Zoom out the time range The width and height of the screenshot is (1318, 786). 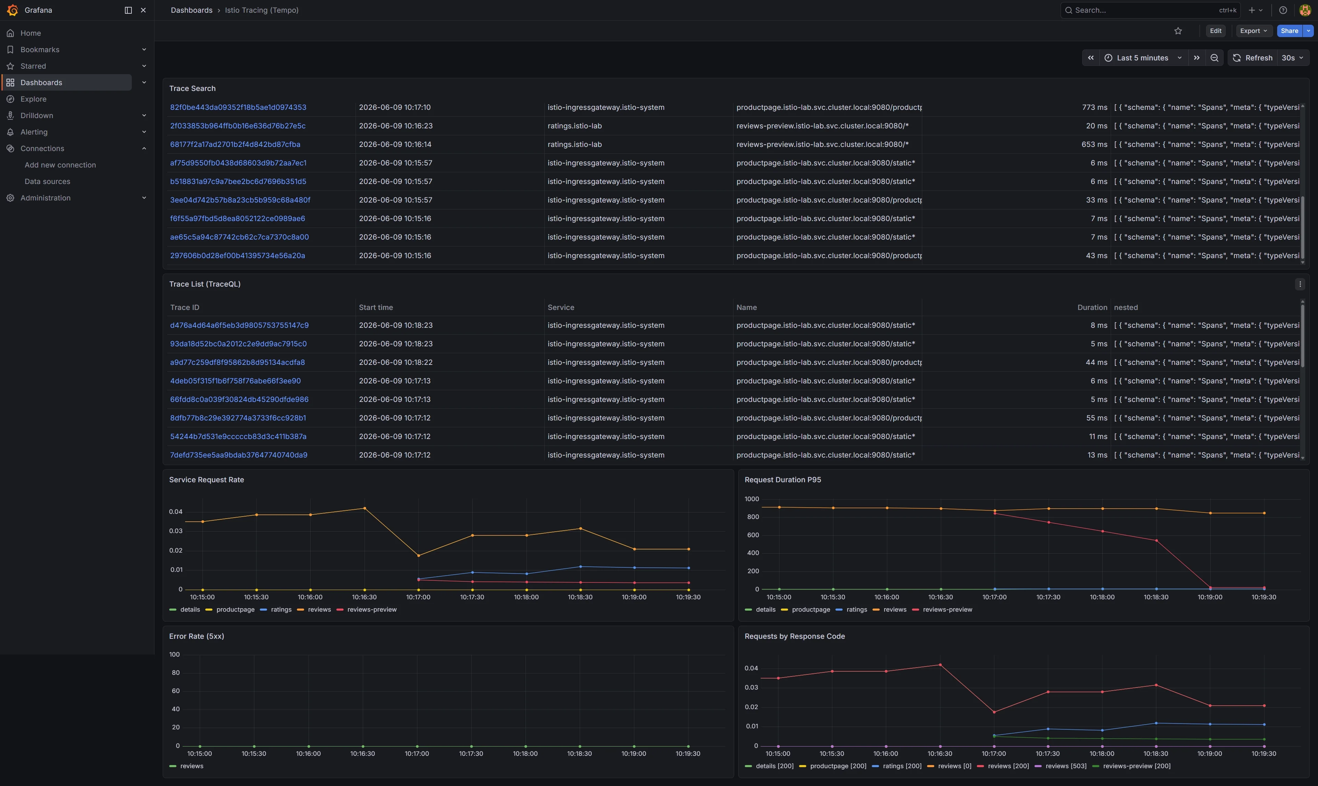point(1214,58)
